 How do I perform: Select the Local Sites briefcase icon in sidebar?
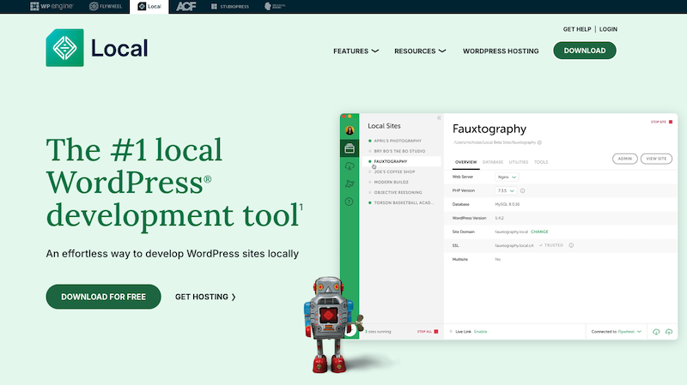pyautogui.click(x=350, y=147)
